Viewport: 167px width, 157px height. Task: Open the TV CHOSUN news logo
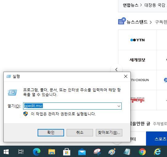point(140,80)
